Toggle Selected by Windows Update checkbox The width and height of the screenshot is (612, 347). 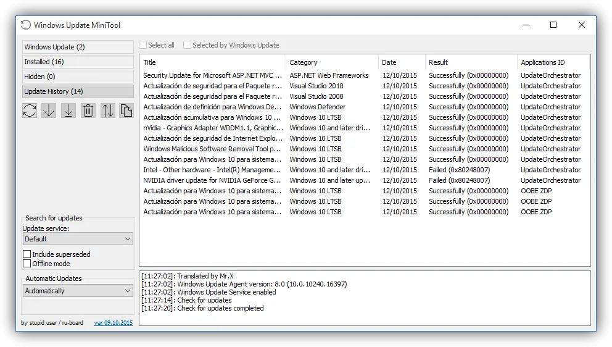click(188, 45)
